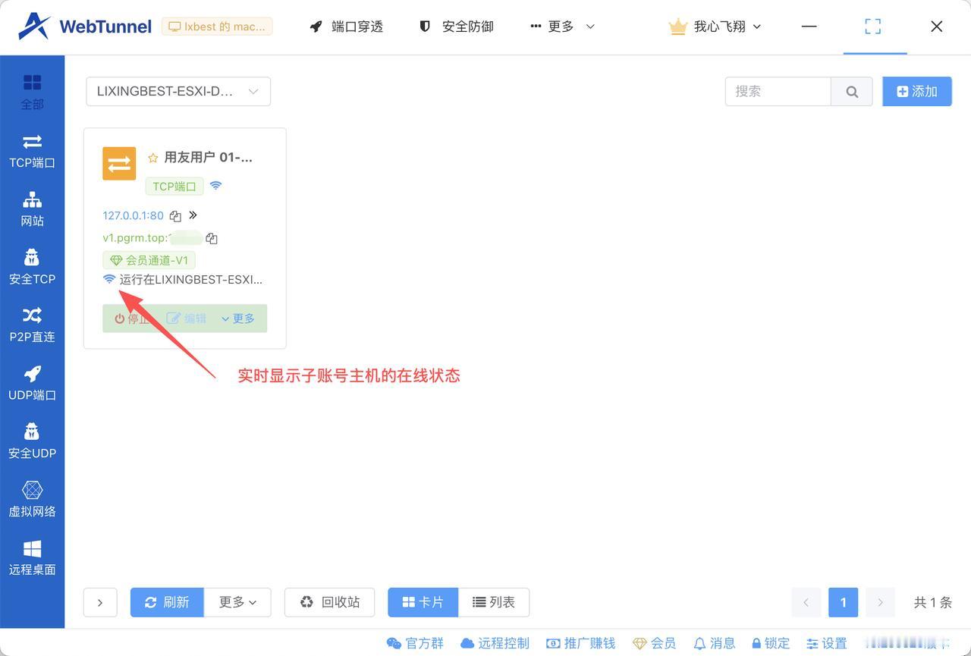971x656 pixels.
Task: Stop the tunnel with 停止
Action: click(132, 319)
